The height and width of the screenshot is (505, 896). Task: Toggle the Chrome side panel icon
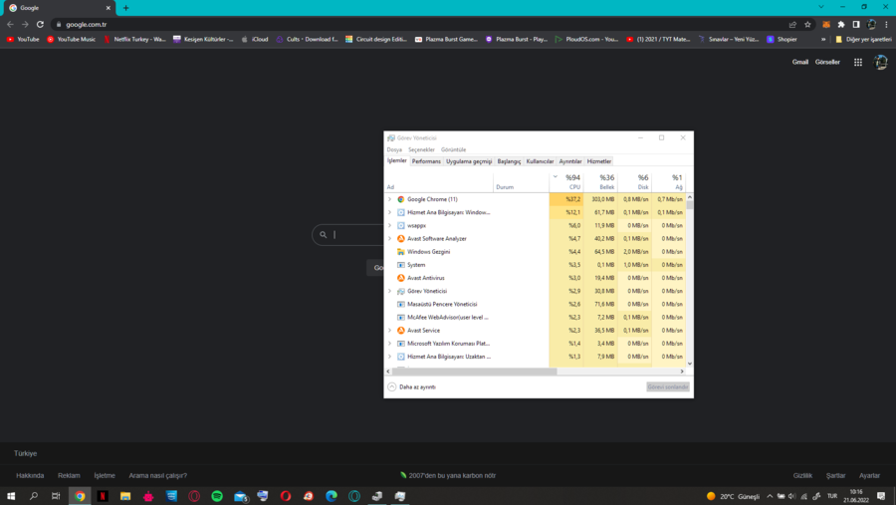(x=856, y=25)
